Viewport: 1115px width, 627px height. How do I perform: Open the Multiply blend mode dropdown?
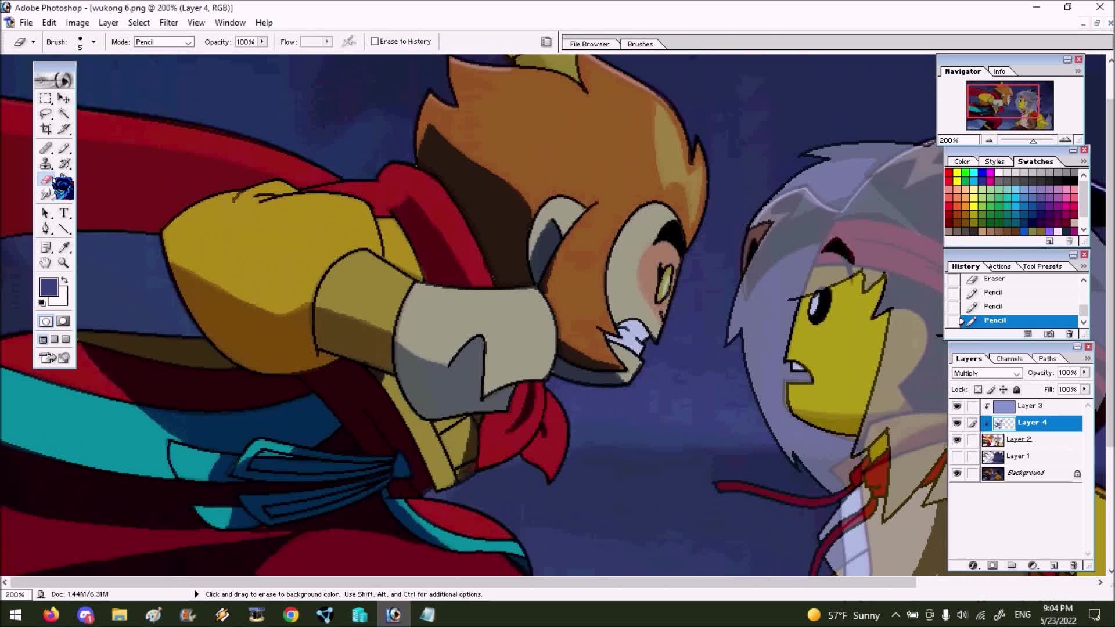(987, 373)
